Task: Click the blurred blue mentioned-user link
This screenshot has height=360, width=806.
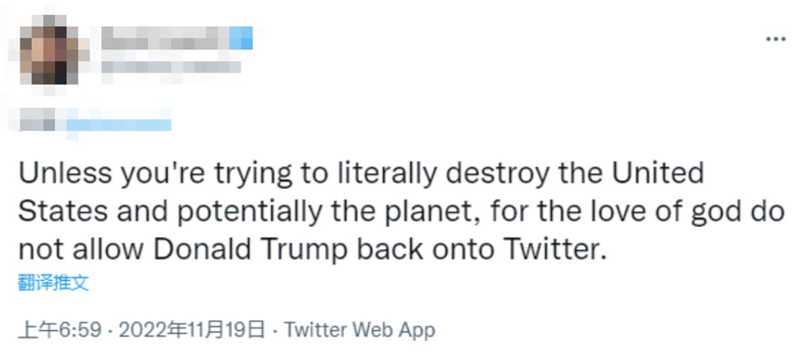Action: 118,124
